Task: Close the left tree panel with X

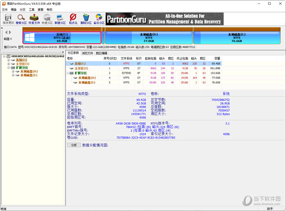Action: pyautogui.click(x=63, y=52)
